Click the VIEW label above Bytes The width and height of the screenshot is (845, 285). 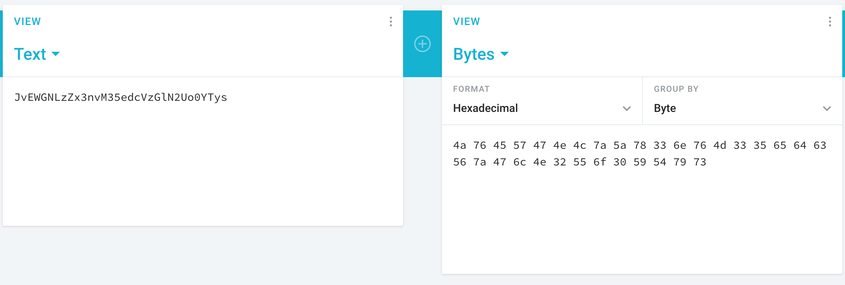[x=466, y=22]
